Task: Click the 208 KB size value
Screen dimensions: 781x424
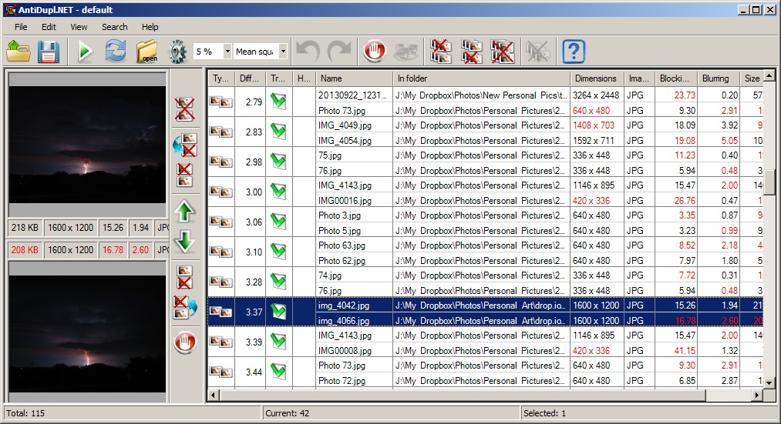Action: pos(25,249)
